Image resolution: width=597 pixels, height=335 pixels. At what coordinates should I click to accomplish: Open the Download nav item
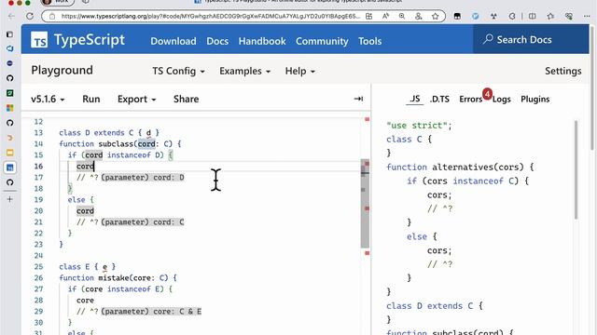pos(174,41)
